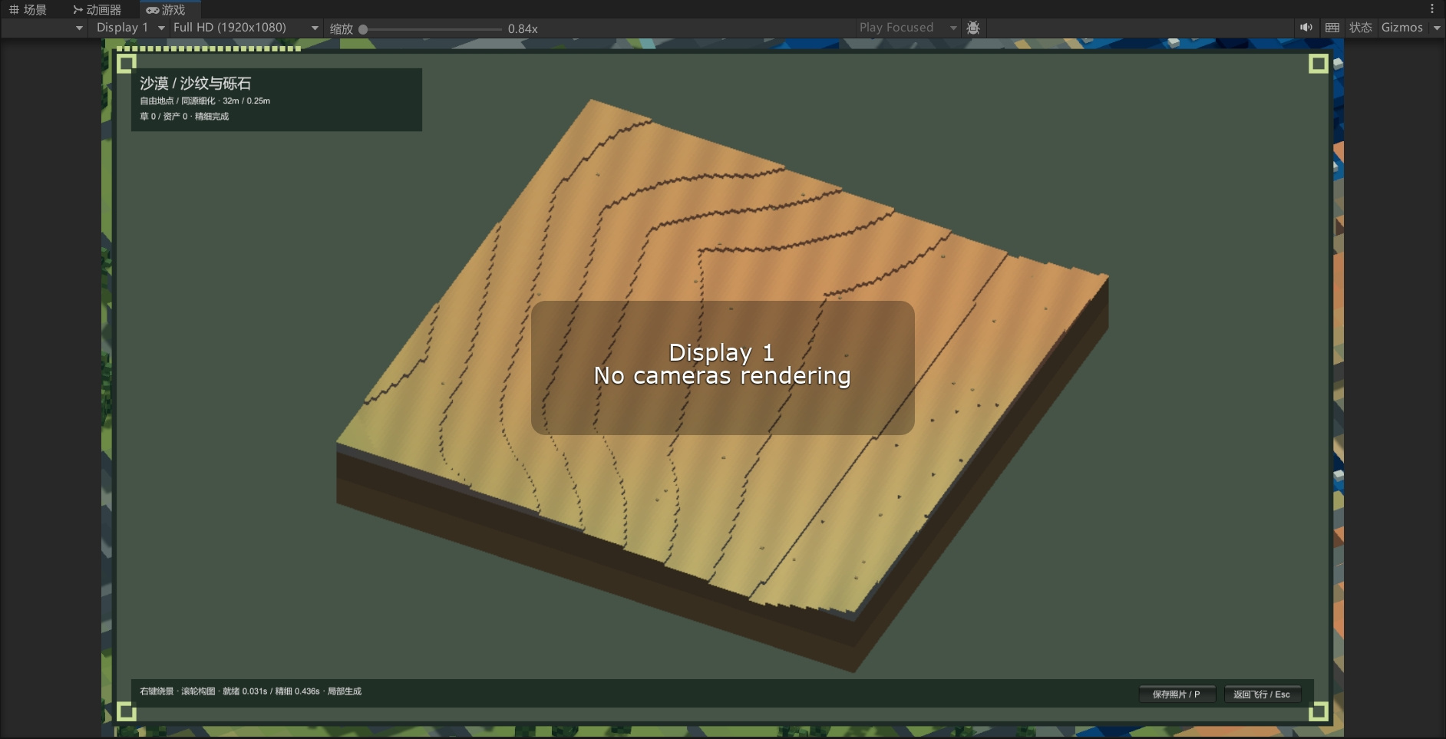Toggle the mute audio speaker icon
The width and height of the screenshot is (1446, 739).
coord(1306,28)
